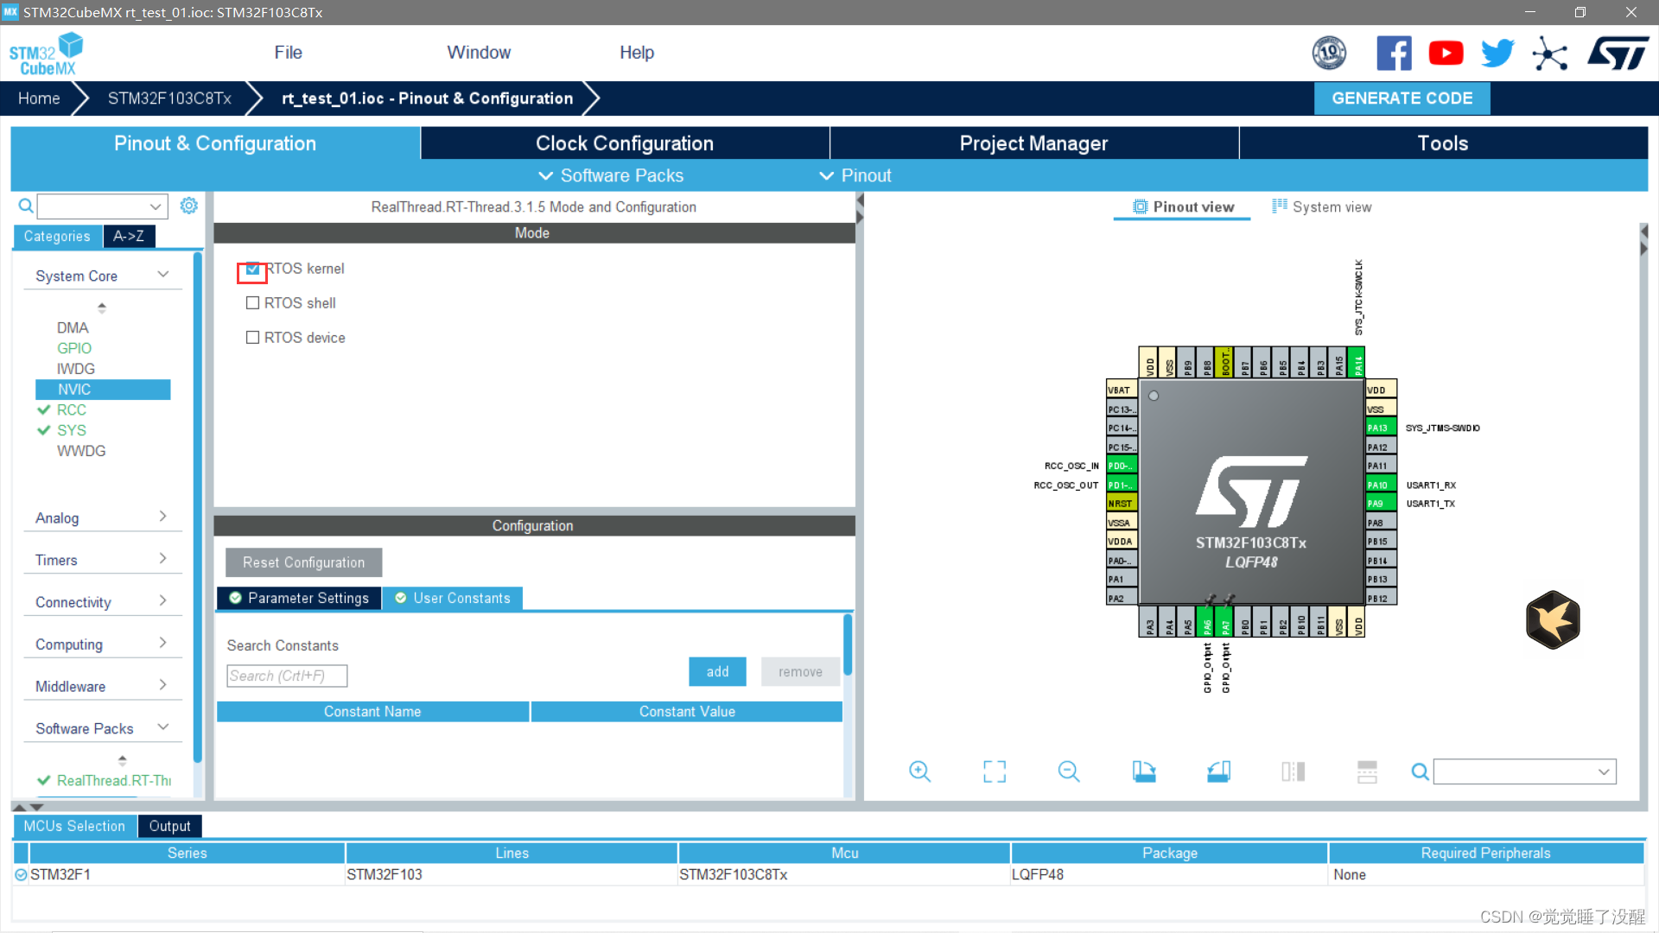The height and width of the screenshot is (933, 1659).
Task: Zoom in on the pinout view
Action: pos(919,771)
